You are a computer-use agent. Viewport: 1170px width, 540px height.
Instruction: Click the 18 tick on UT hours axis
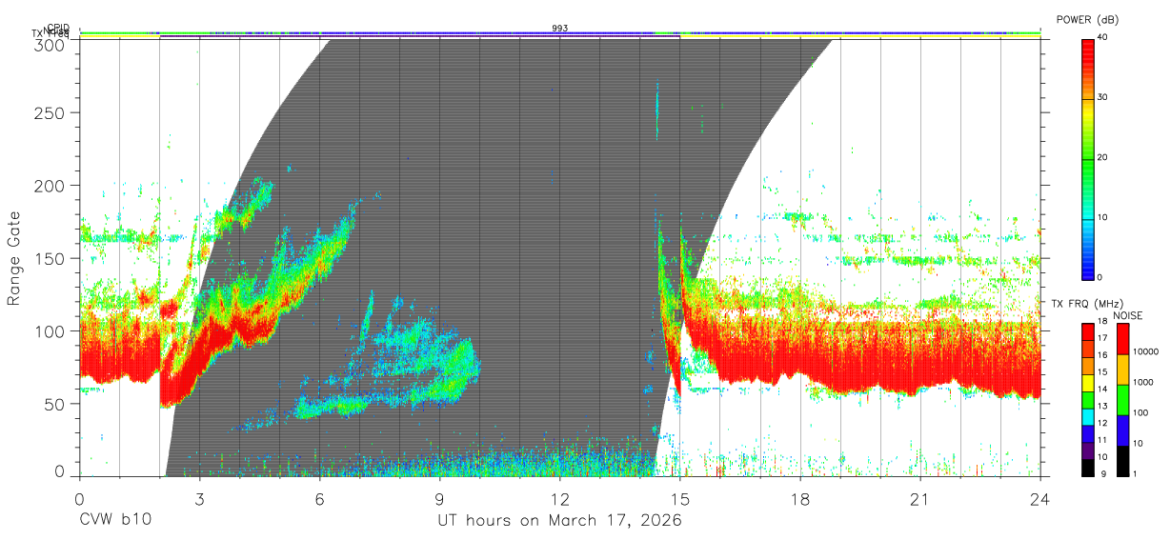point(800,498)
